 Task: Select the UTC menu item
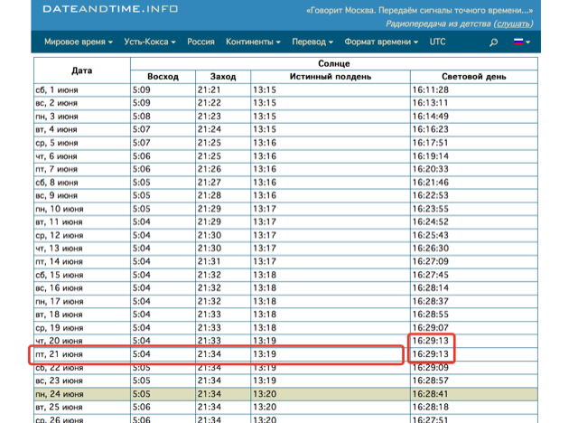[438, 42]
